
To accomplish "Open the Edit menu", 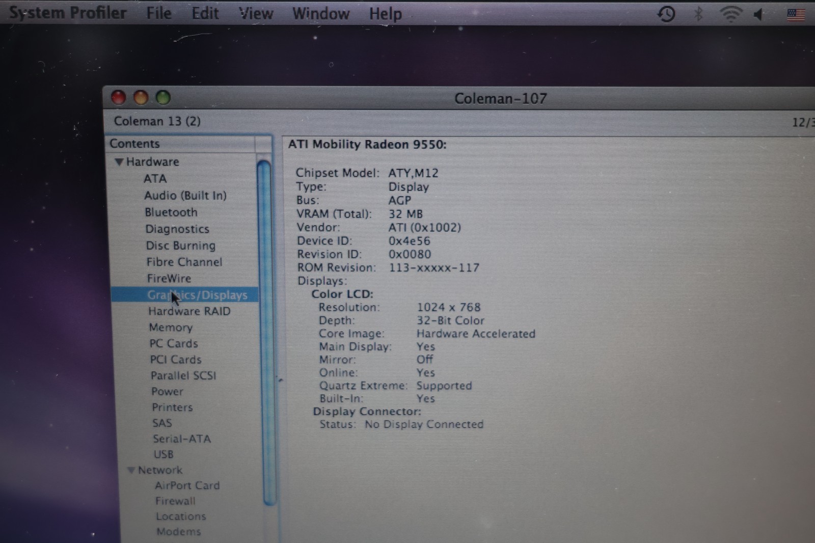I will click(x=205, y=13).
